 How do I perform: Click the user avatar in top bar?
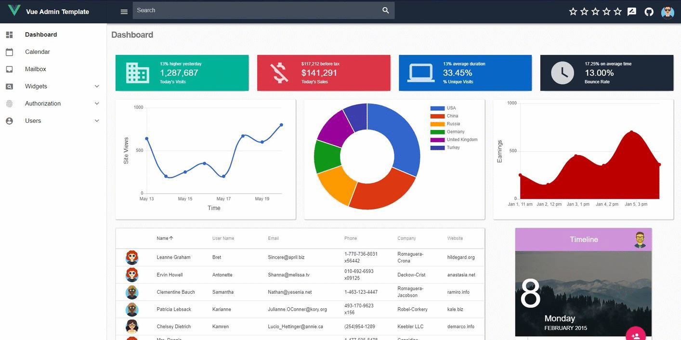(x=668, y=12)
